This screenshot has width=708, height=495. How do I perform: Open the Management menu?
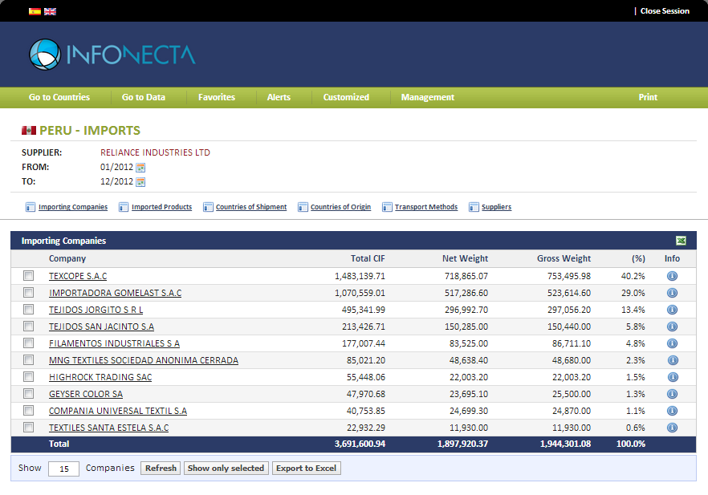coord(428,97)
